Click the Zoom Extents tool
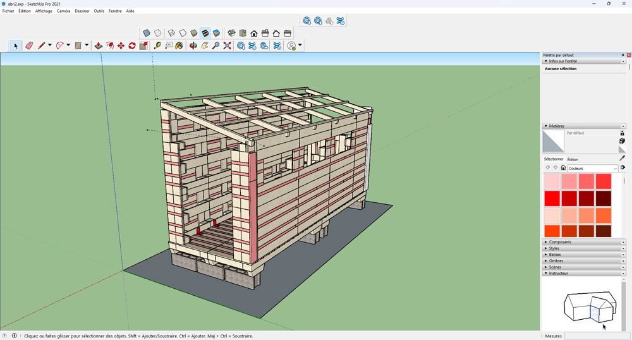 pyautogui.click(x=228, y=46)
